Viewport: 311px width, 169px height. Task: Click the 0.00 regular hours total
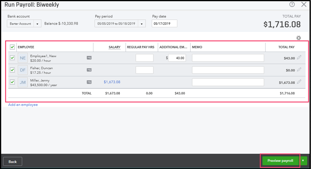pos(149,93)
